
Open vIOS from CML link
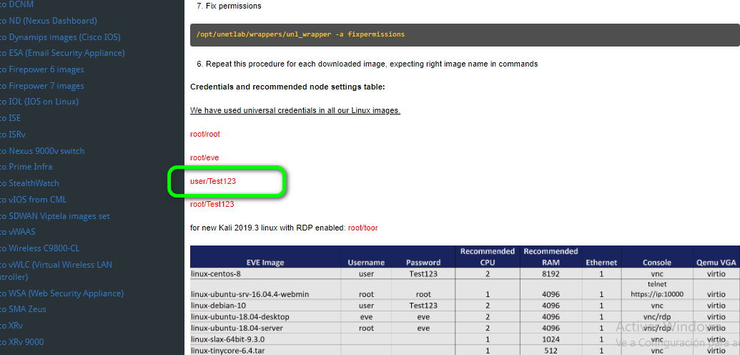tap(37, 200)
